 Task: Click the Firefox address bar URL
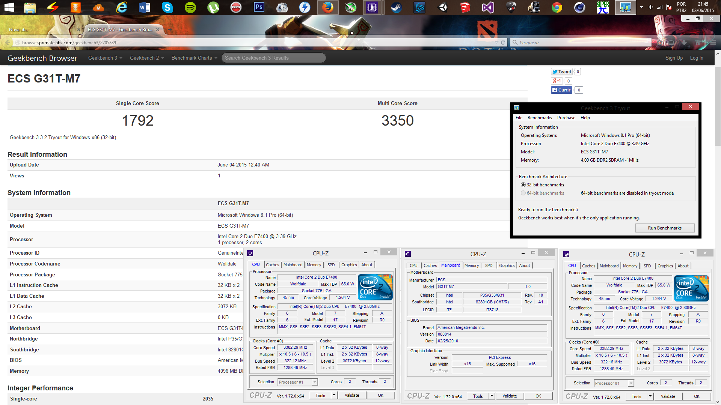point(69,42)
